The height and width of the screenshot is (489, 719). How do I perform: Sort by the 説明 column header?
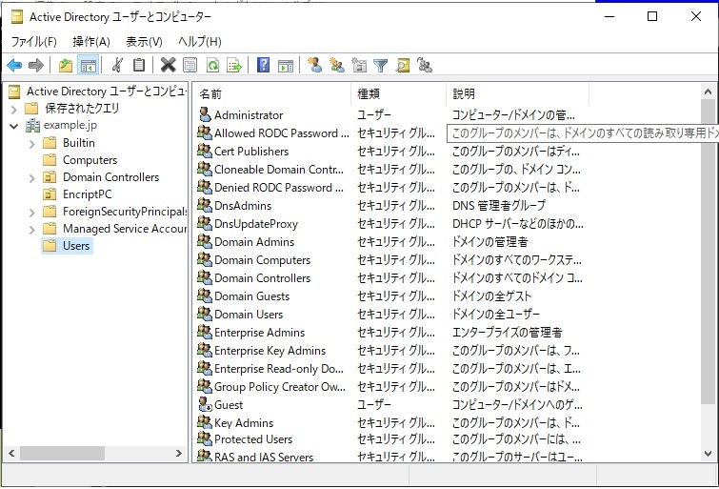coord(517,94)
